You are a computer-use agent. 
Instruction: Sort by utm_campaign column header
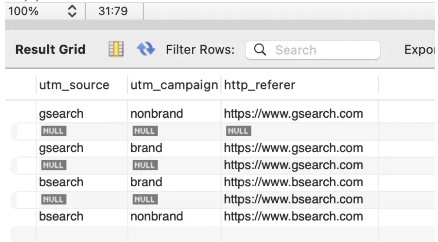click(x=174, y=85)
